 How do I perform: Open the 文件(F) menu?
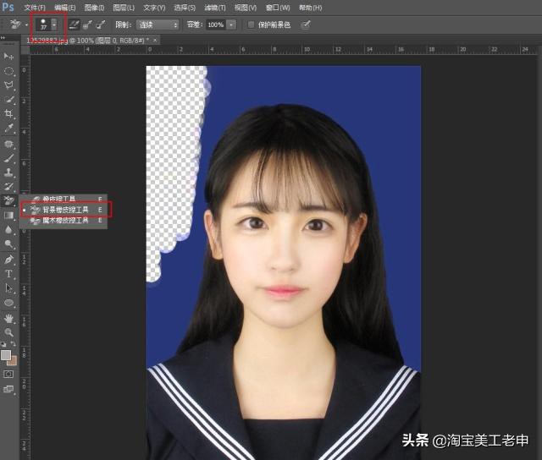(35, 8)
